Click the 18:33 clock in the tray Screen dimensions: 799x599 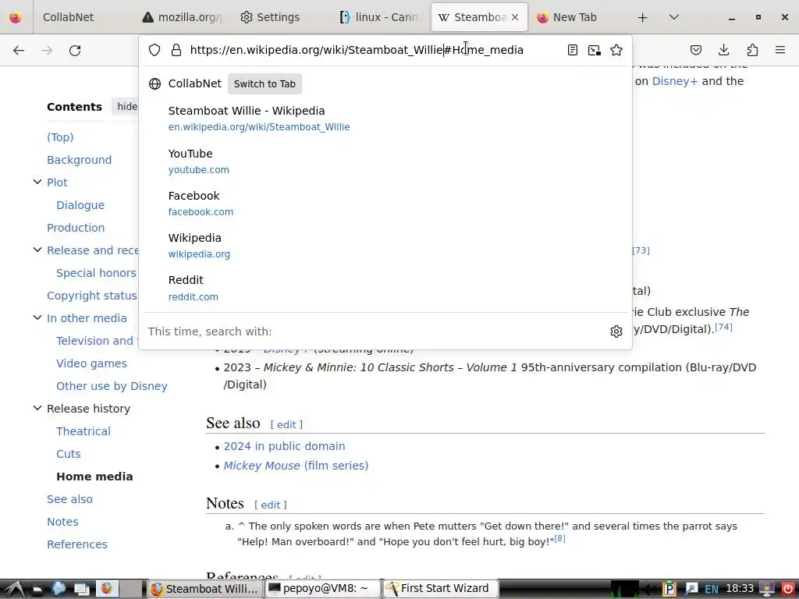[740, 589]
